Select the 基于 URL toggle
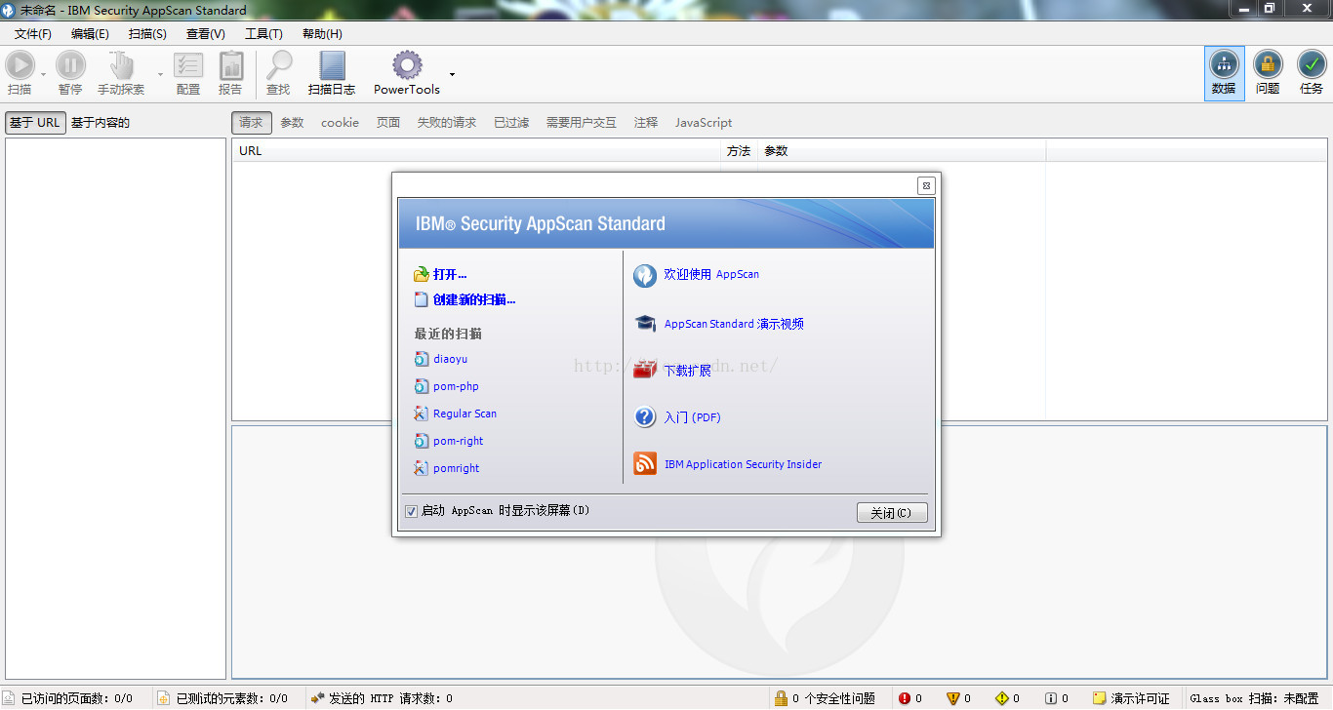1333x710 pixels. click(x=35, y=123)
